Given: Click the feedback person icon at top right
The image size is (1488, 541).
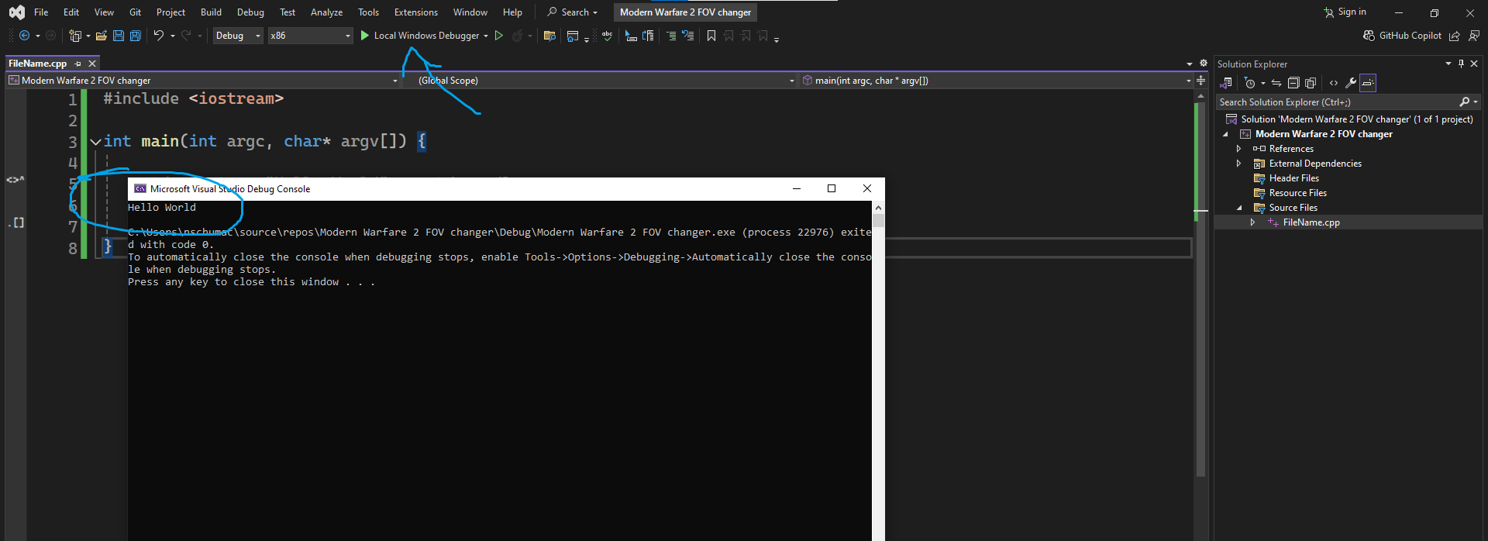Looking at the screenshot, I should [1473, 36].
